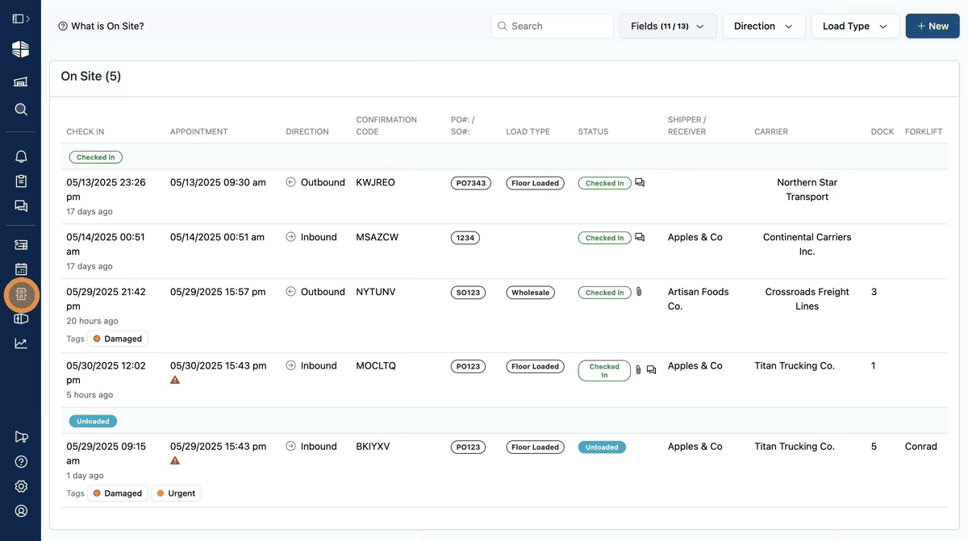Select carrier Continental Carriers Inc.
Screen dimensions: 968x541
point(807,244)
